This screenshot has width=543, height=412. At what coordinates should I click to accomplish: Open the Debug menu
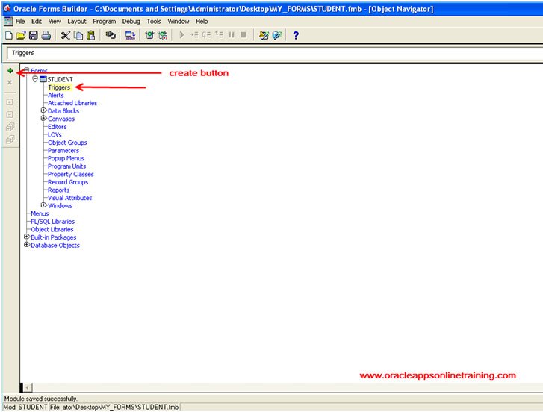pyautogui.click(x=131, y=22)
